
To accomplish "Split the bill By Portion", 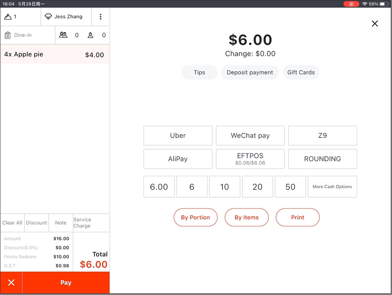I will point(195,218).
